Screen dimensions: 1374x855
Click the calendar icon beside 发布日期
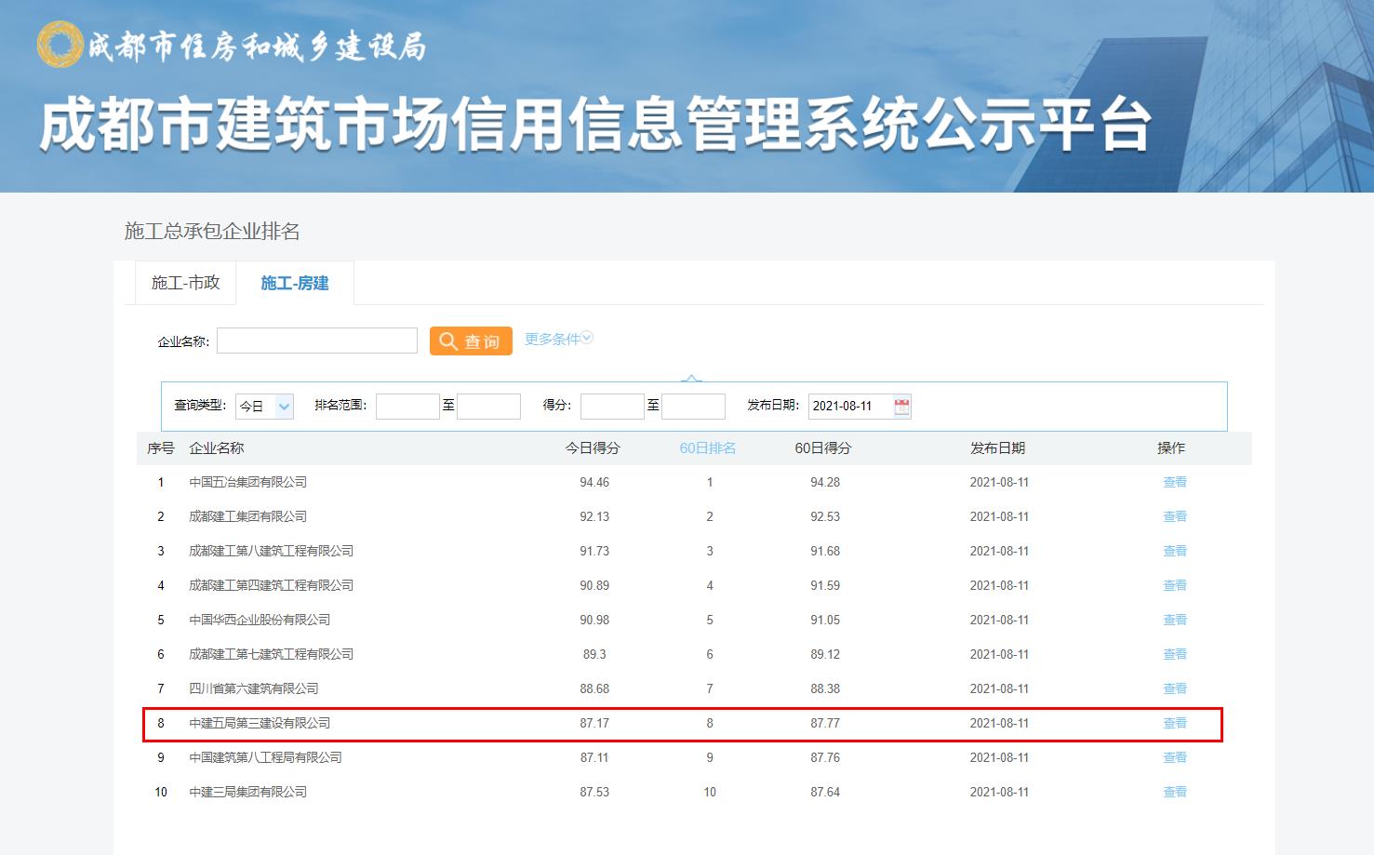coord(901,407)
